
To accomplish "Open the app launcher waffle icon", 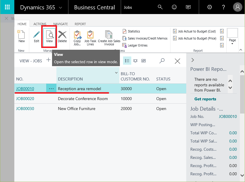I will [x=7, y=7].
